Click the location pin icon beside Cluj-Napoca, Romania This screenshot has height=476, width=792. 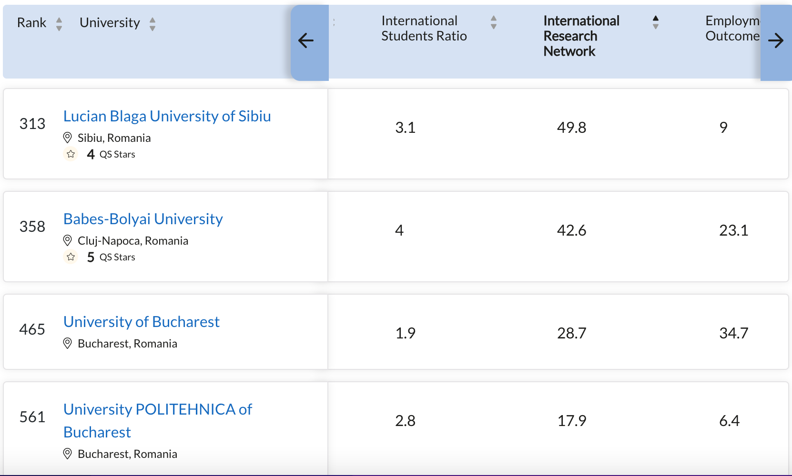68,241
